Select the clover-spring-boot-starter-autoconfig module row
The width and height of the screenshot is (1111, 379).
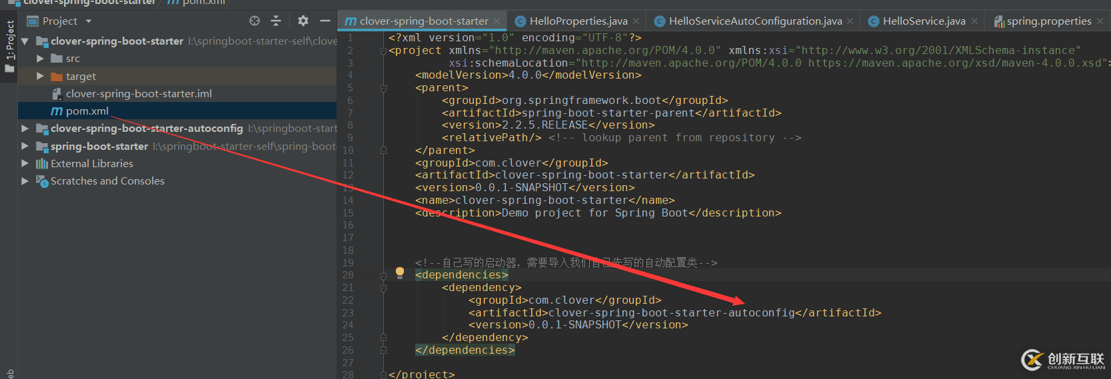pyautogui.click(x=177, y=129)
